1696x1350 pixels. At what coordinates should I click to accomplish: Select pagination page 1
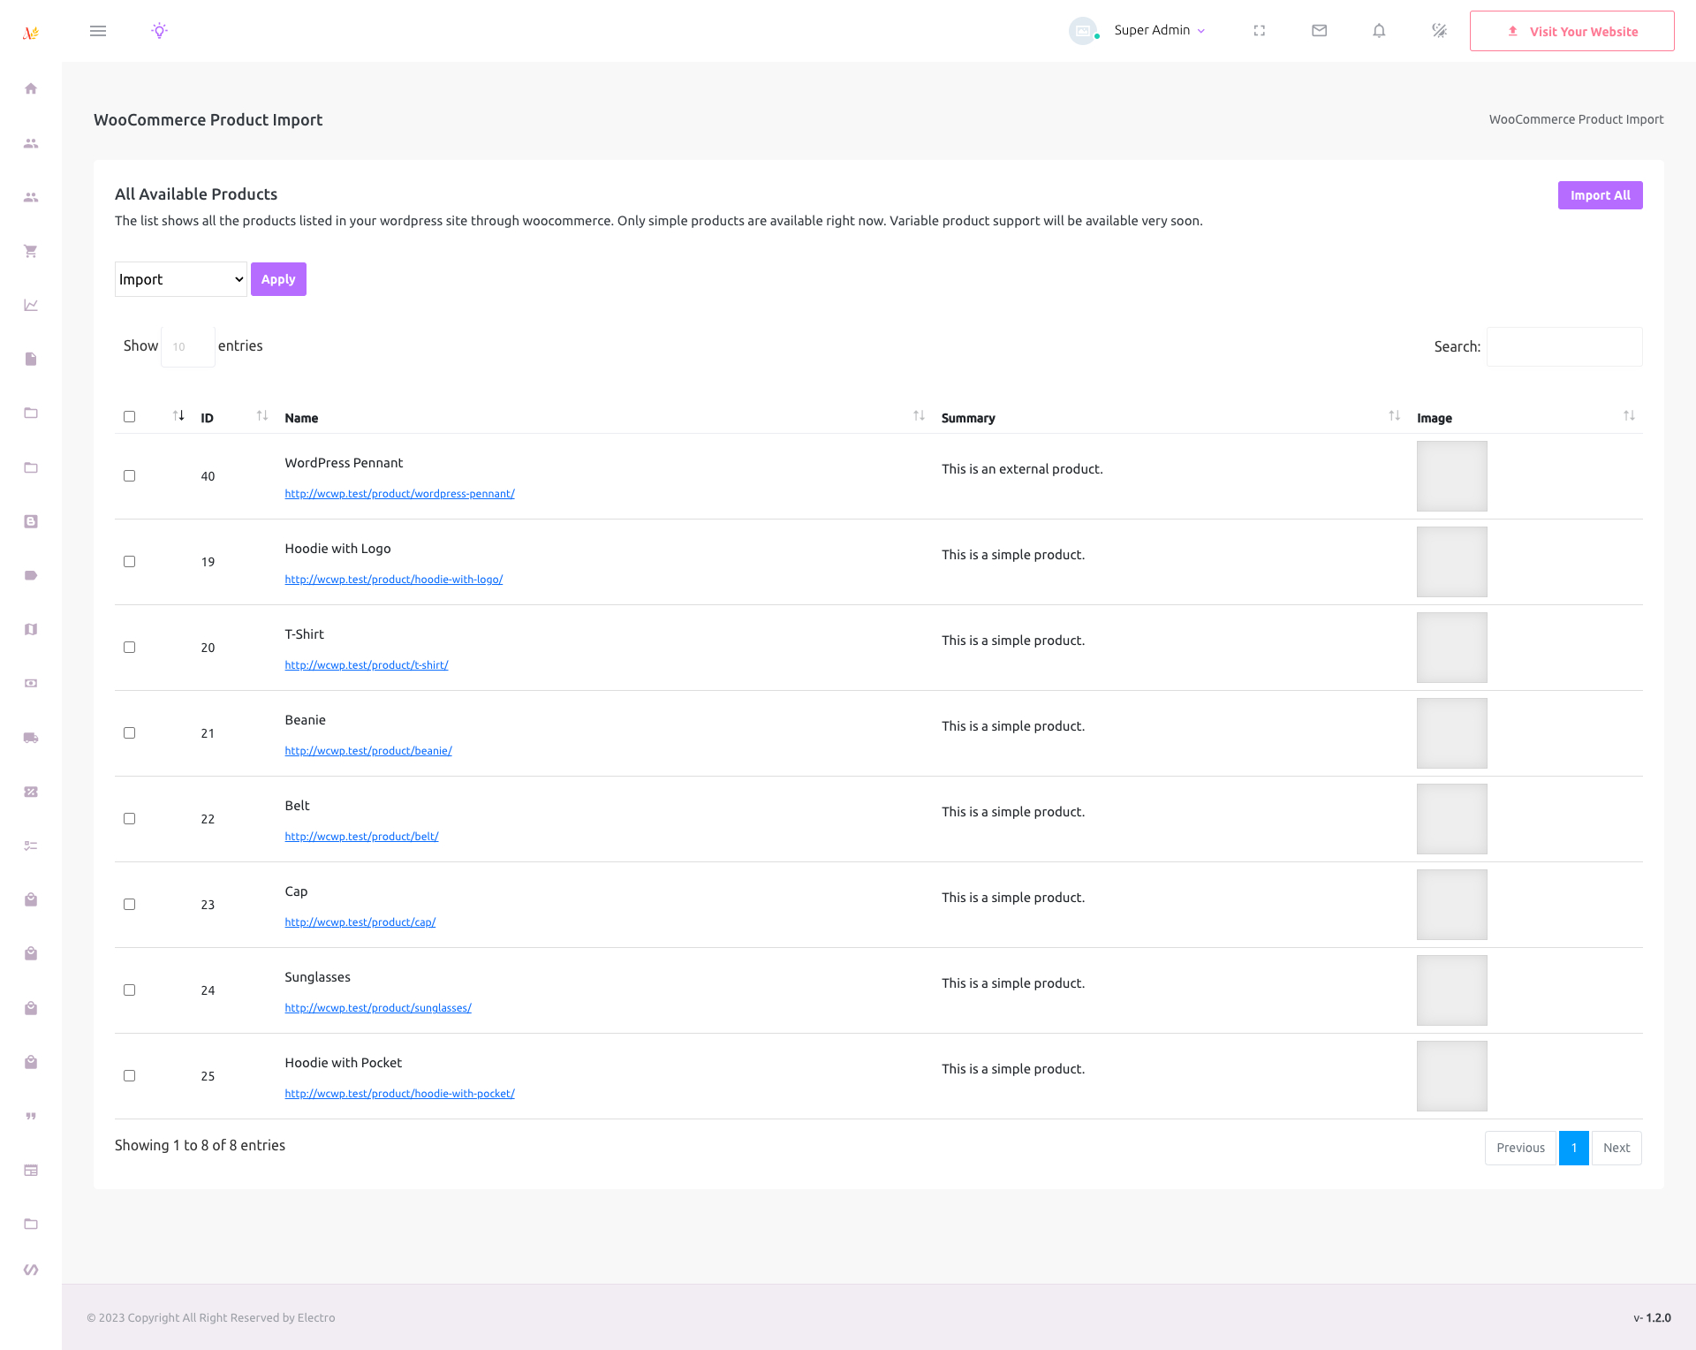click(1574, 1148)
